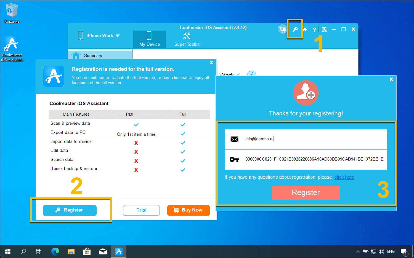This screenshot has width=414, height=258.
Task: Click the Coolmuster app icon in taskbar
Action: [119, 251]
